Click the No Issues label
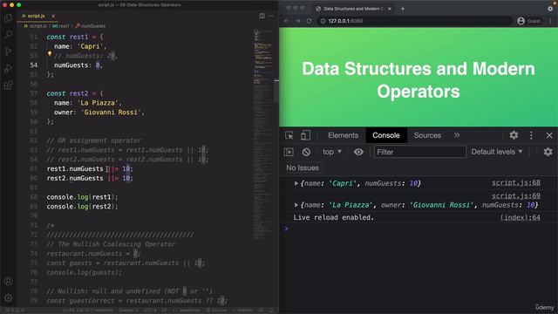 click(303, 168)
